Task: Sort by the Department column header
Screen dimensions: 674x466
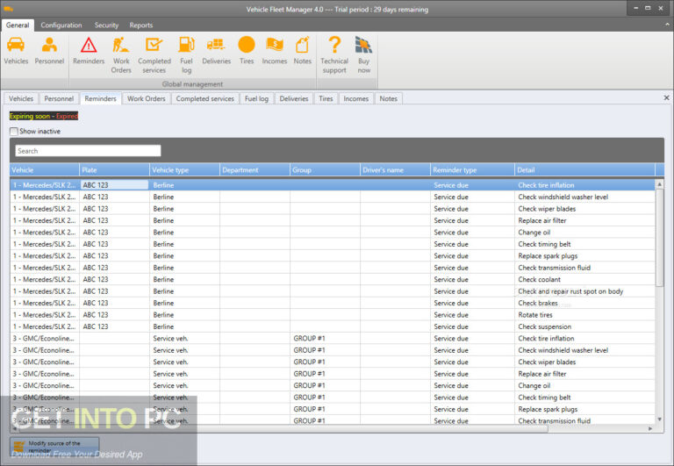Action: (x=255, y=169)
